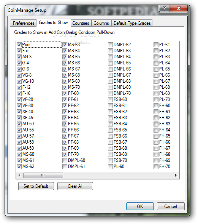Check the FSB-68 checkbox
The image size is (198, 224).
[x=110, y=148]
